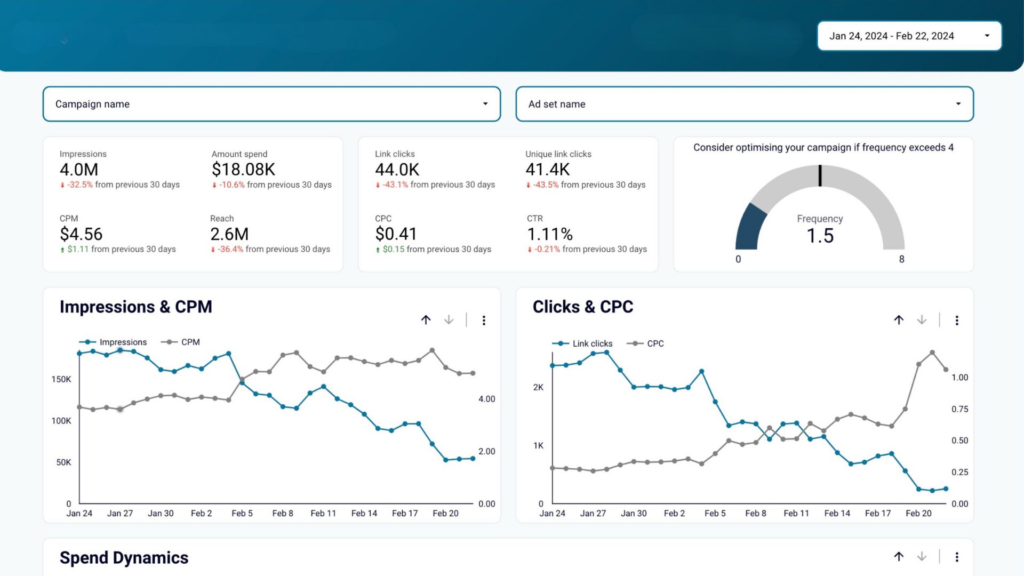The height and width of the screenshot is (576, 1024).
Task: Open the date range selector
Action: (909, 36)
